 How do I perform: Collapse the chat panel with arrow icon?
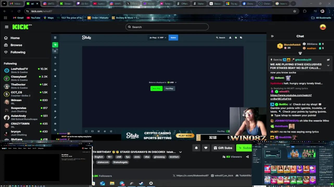(x=272, y=36)
